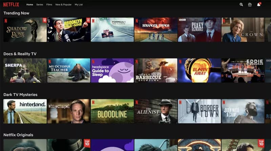Image resolution: width=271 pixels, height=151 pixels.
Task: Select the Whitechapel thumbnail
Action: click(x=69, y=111)
